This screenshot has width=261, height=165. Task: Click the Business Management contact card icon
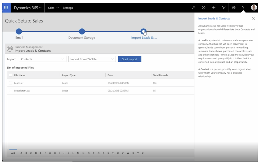click(x=10, y=49)
